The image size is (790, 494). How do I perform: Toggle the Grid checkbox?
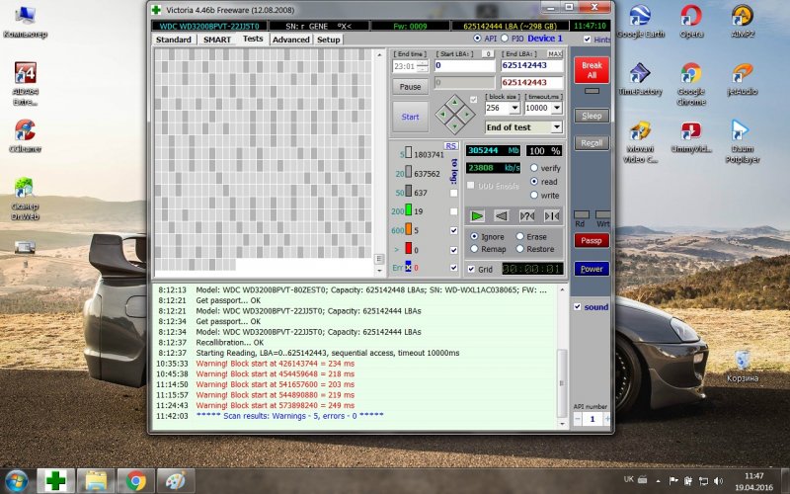pos(471,269)
